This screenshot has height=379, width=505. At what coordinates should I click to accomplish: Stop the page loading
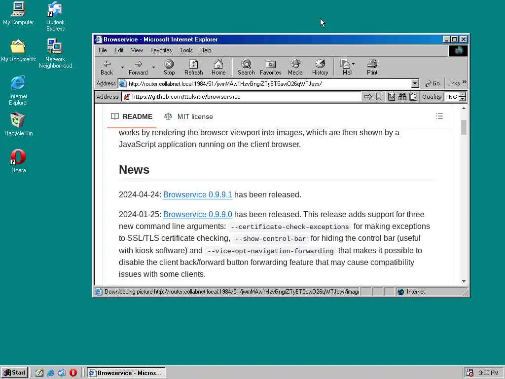point(169,68)
